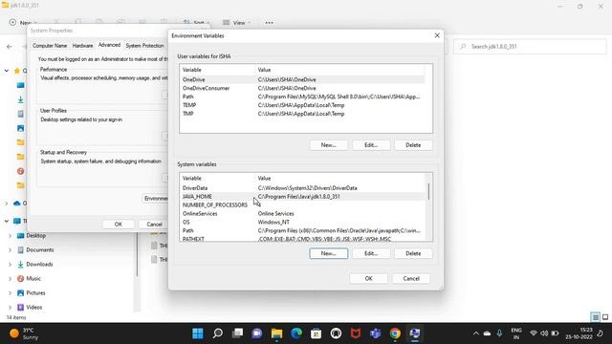Open Chat icon on taskbar
The width and height of the screenshot is (612, 344).
(x=257, y=333)
